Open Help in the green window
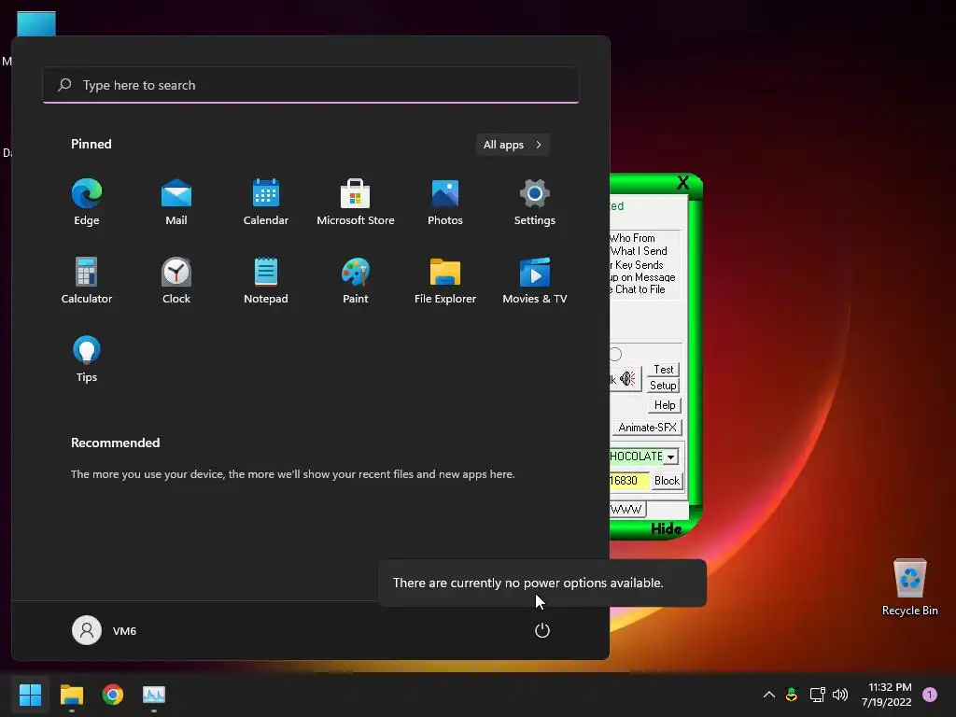The width and height of the screenshot is (956, 717). point(665,405)
